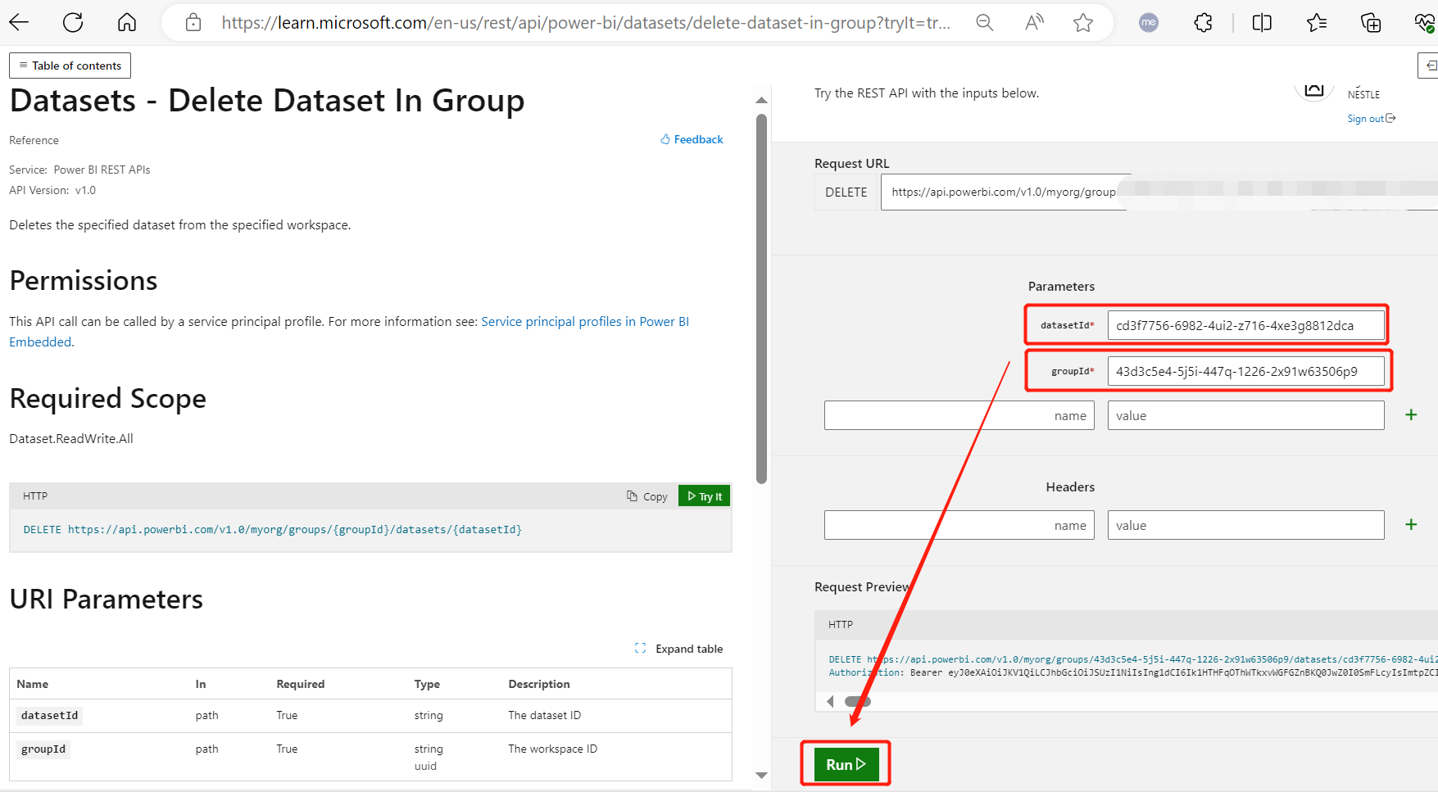This screenshot has height=792, width=1438.
Task: Click into the datasetId input field
Action: [1245, 325]
